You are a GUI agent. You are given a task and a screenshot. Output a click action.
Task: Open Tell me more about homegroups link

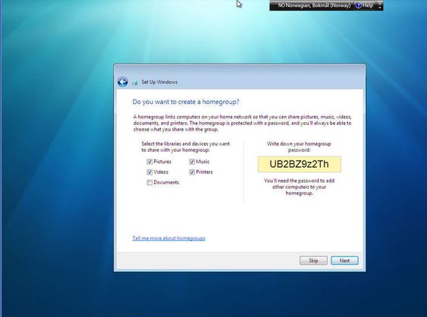169,238
